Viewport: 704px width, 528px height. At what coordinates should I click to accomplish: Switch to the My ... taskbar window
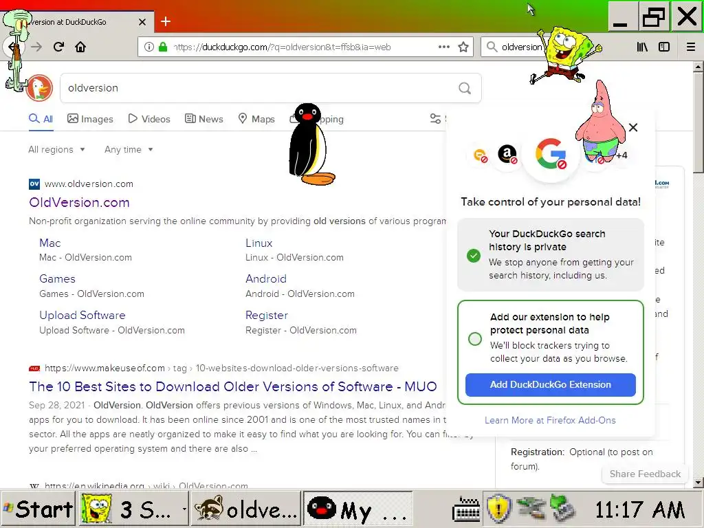pos(357,509)
